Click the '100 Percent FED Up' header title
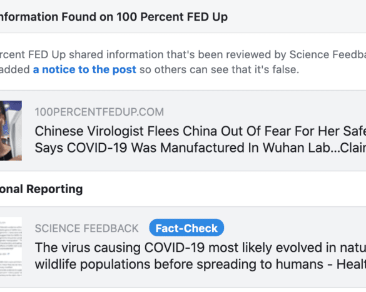This screenshot has width=366, height=292. [x=172, y=17]
